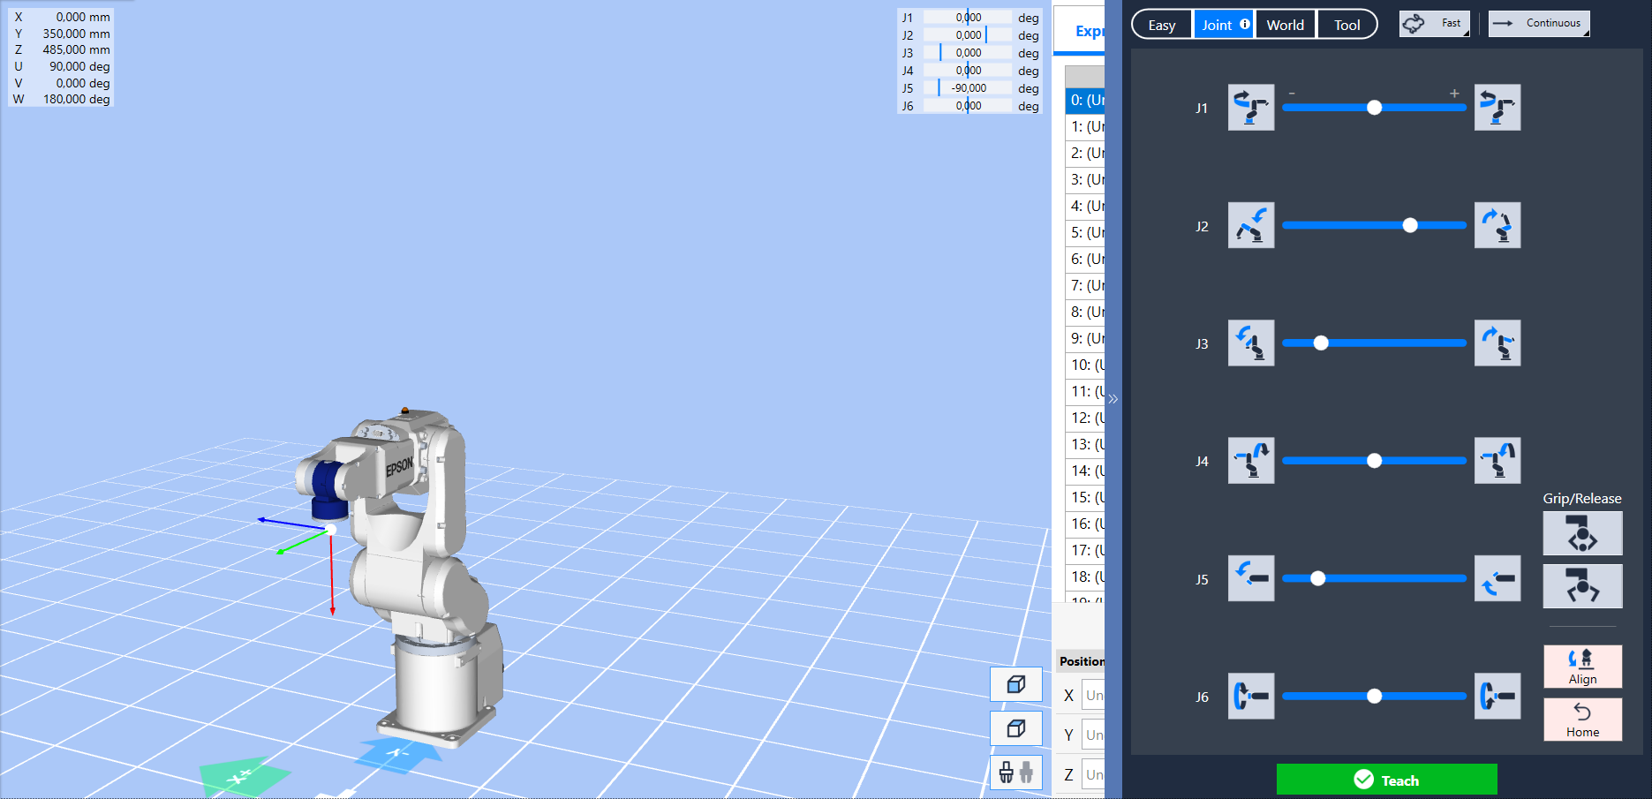Select point row 5 in list
Viewport: 1652px width, 799px height.
coord(1085,232)
